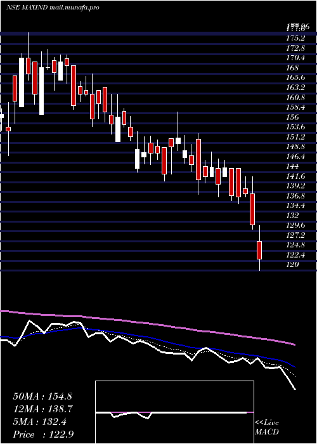This screenshot has height=444, width=317.
Task: Click the 127.2 price axis label
Action: tap(295, 235)
